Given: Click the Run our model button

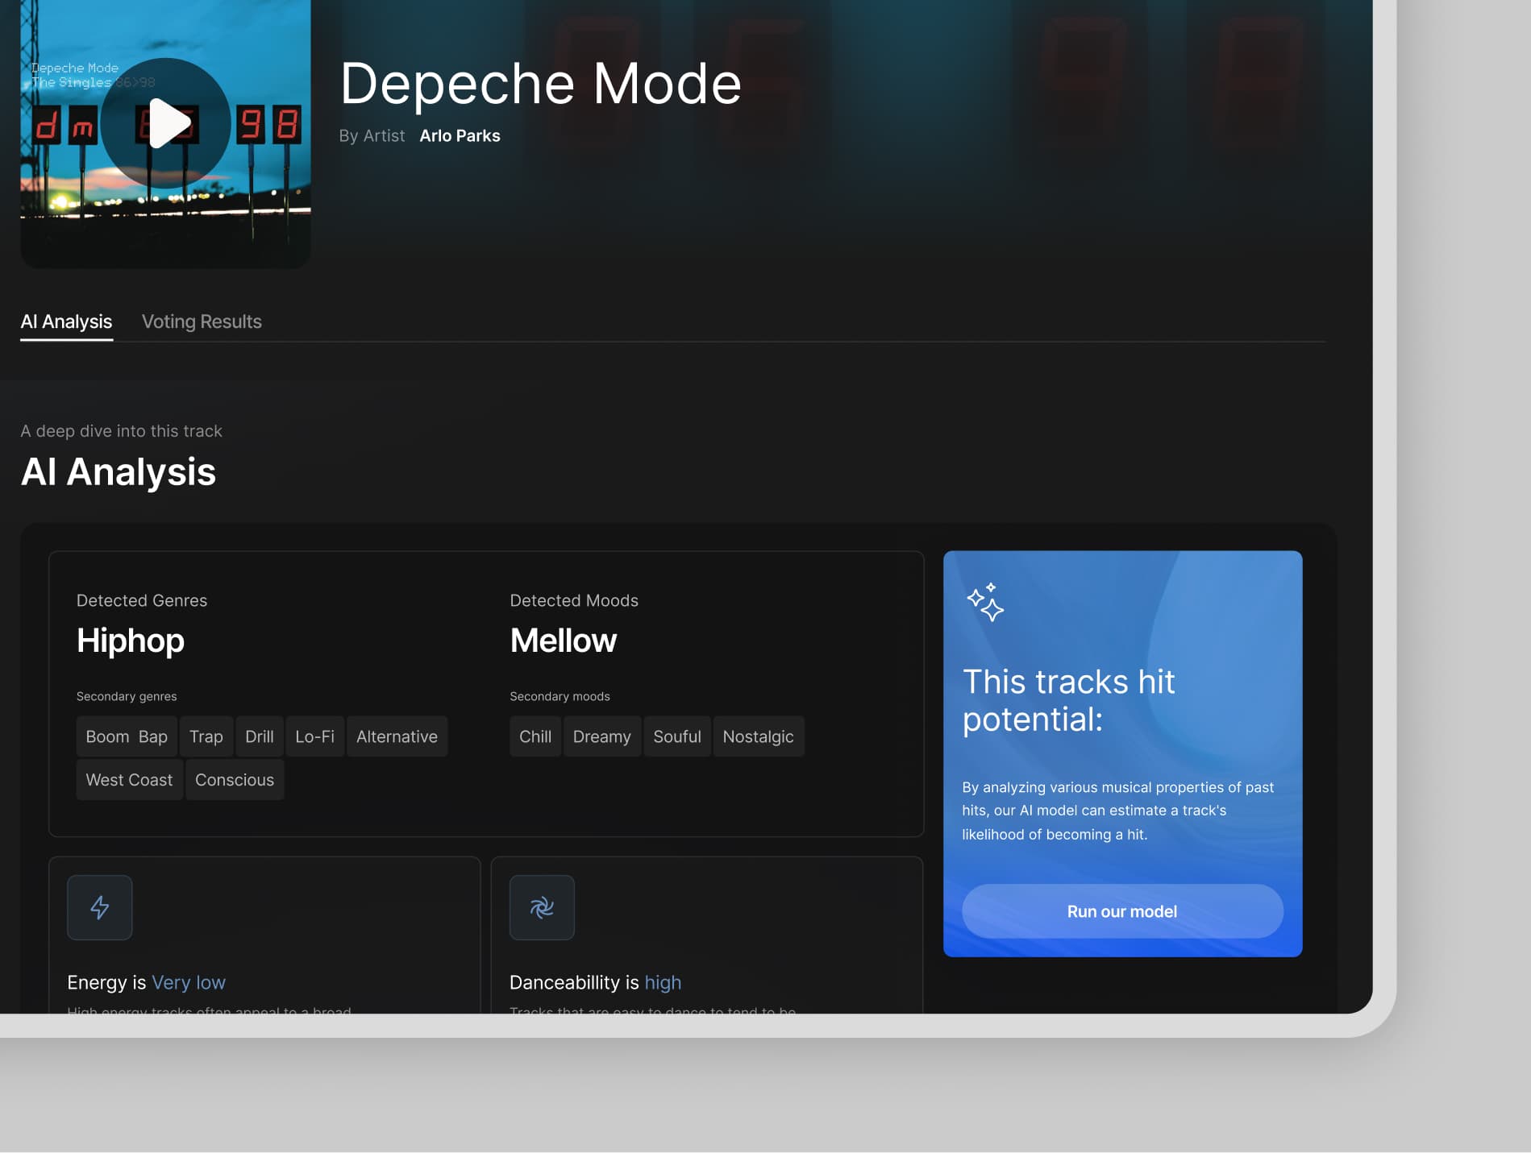Looking at the screenshot, I should (1122, 911).
